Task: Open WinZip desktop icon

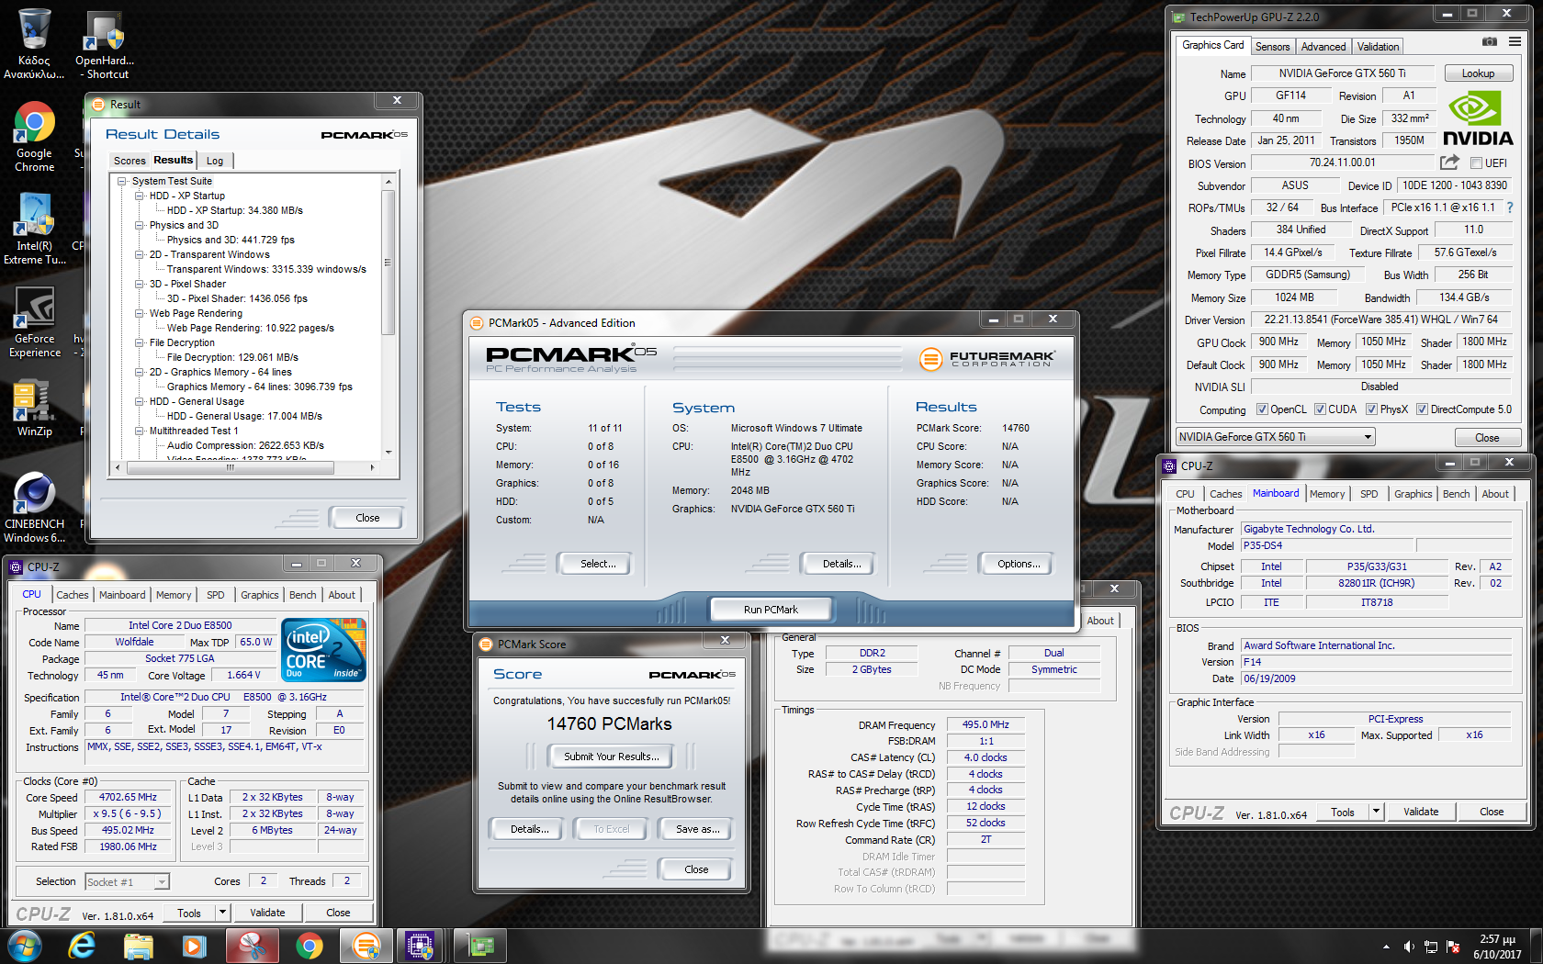Action: (x=34, y=409)
